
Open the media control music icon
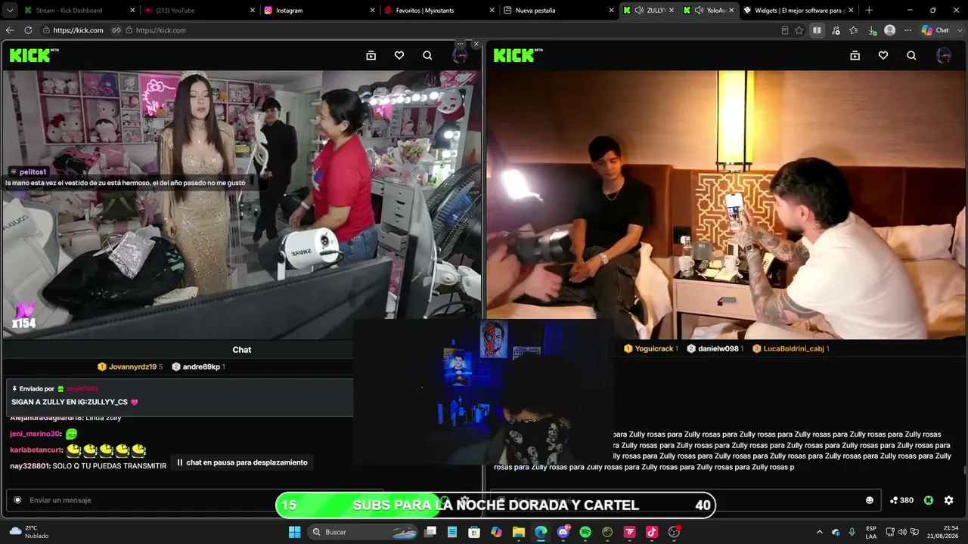pyautogui.click(x=836, y=30)
